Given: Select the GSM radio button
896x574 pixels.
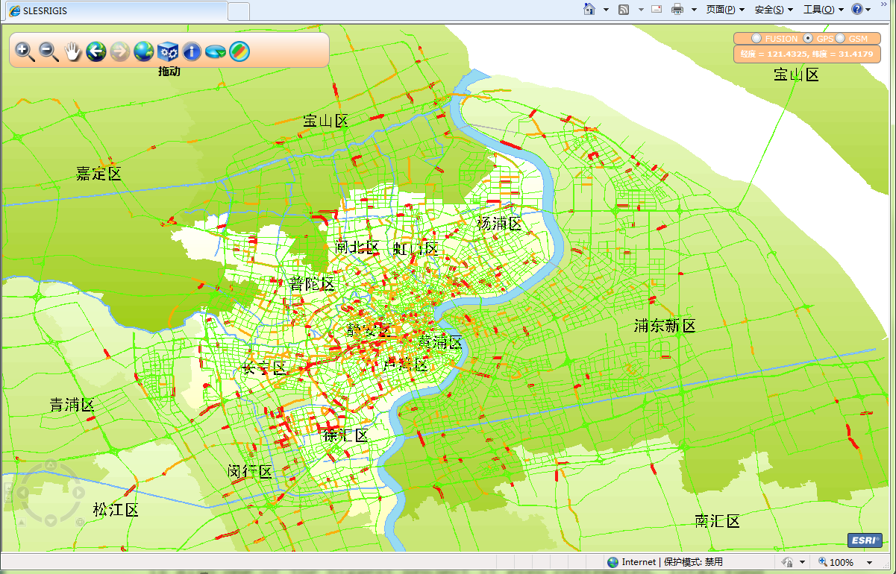Looking at the screenshot, I should 840,38.
